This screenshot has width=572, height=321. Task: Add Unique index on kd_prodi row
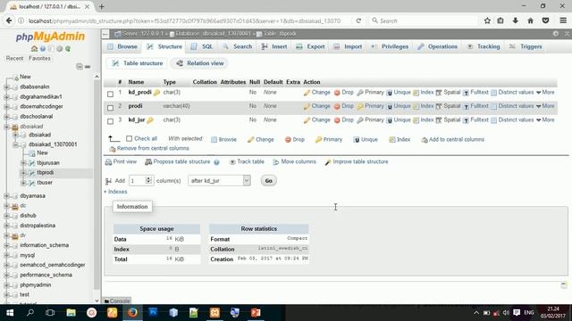pos(399,93)
